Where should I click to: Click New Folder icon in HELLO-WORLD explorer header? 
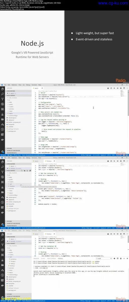24,171
